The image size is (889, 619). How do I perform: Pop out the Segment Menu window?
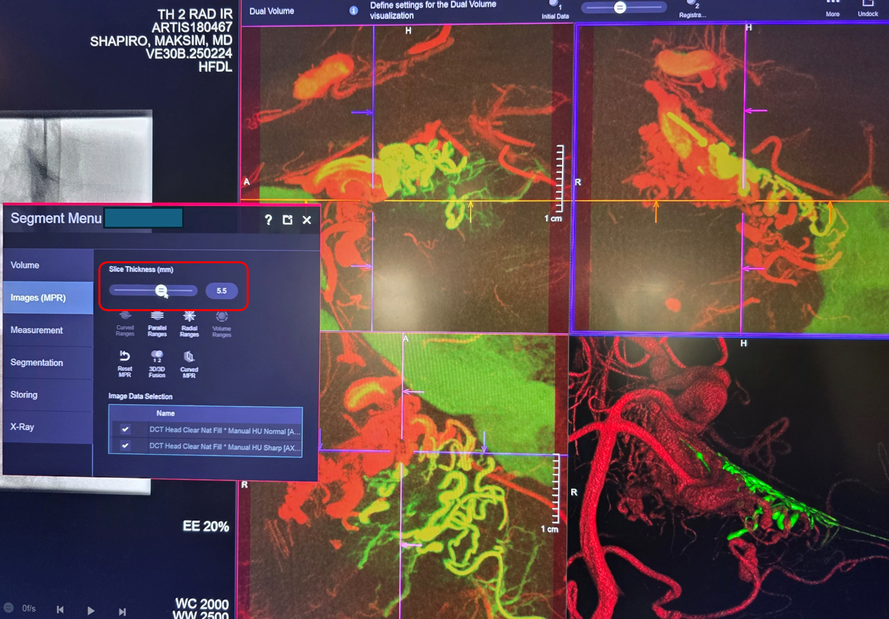tap(287, 220)
